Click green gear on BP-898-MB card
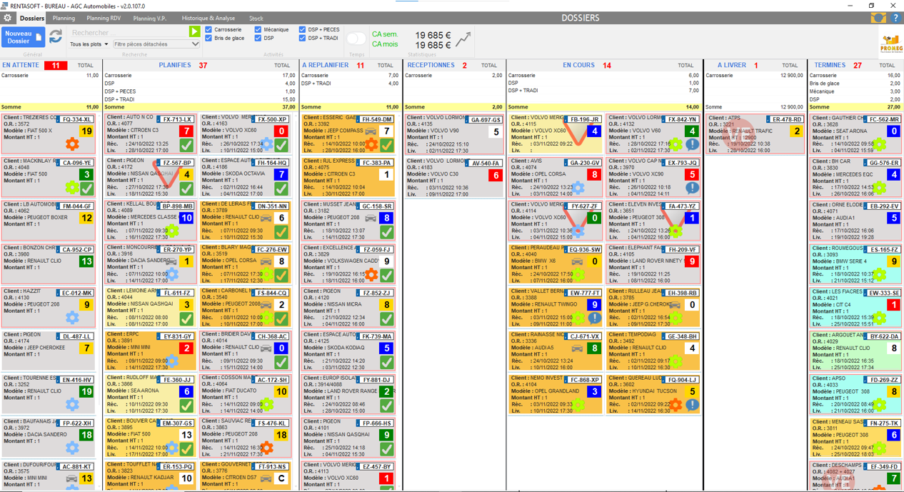This screenshot has width=904, height=492. click(172, 231)
